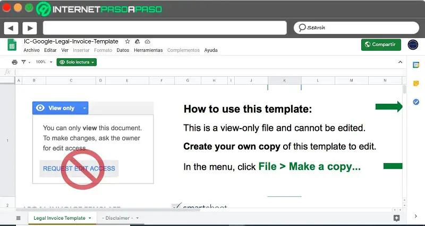This screenshot has width=425, height=226.
Task: Show the side panel chevron
Action: (416, 216)
